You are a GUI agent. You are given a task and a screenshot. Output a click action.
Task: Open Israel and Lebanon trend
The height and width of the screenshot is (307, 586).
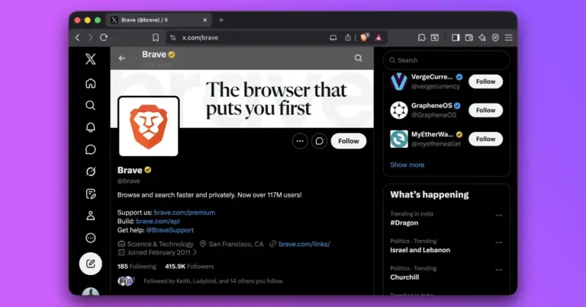pyautogui.click(x=420, y=250)
